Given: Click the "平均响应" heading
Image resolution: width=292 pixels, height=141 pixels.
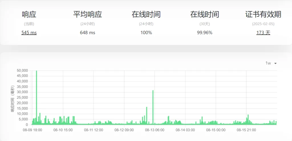Looking at the screenshot, I should pyautogui.click(x=88, y=14).
